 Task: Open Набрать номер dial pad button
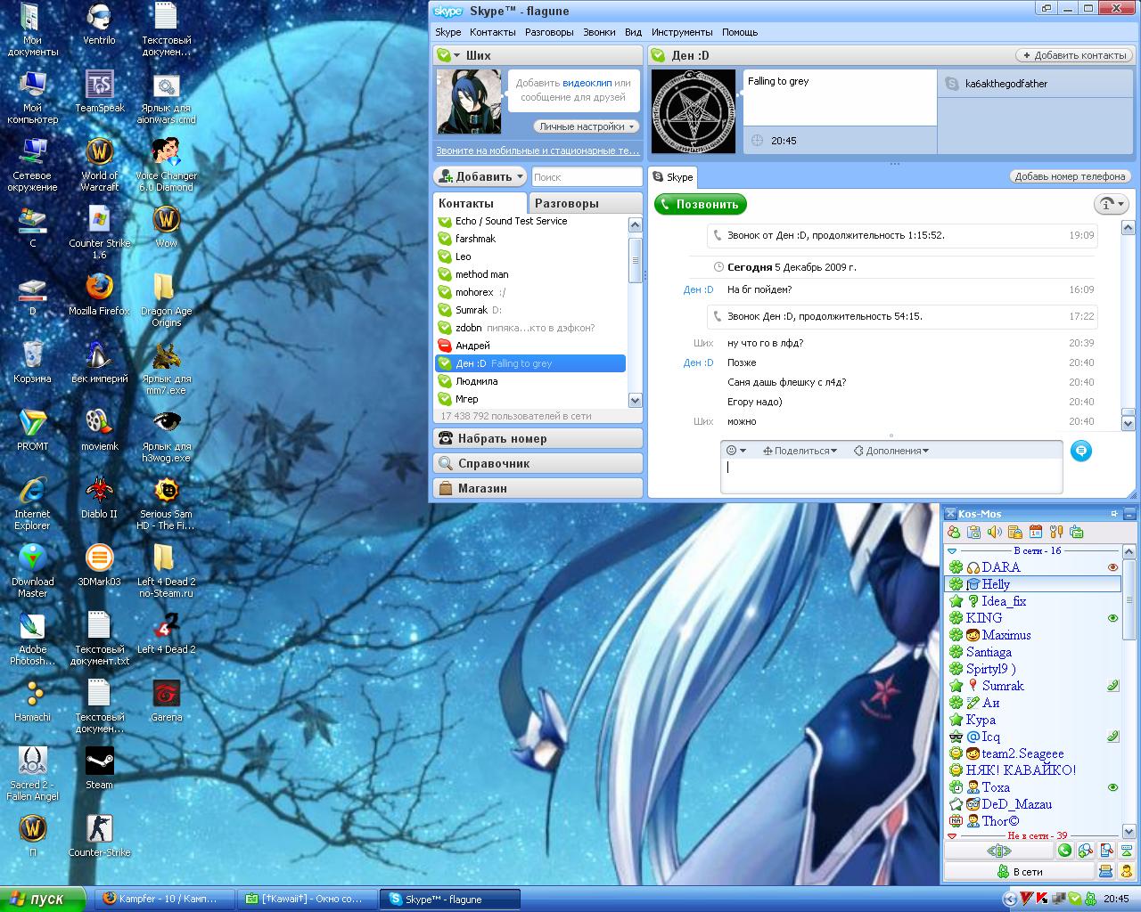click(x=538, y=438)
